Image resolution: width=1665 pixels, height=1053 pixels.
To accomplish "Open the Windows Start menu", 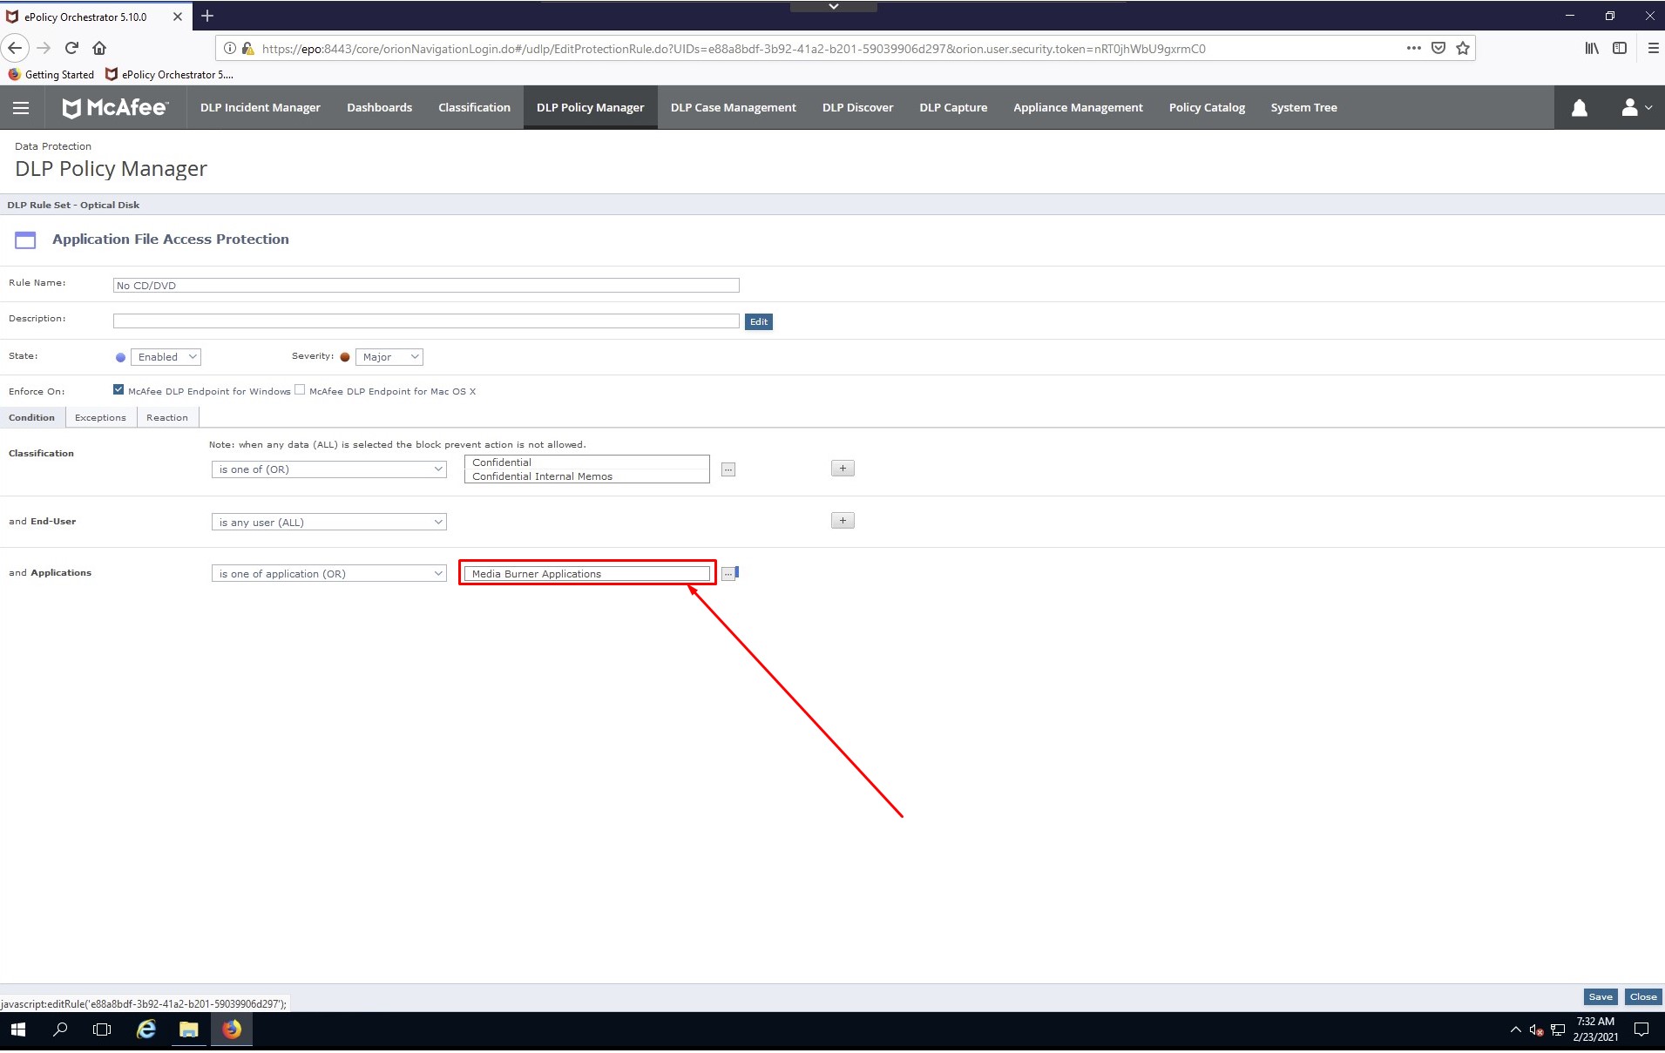I will (x=17, y=1029).
